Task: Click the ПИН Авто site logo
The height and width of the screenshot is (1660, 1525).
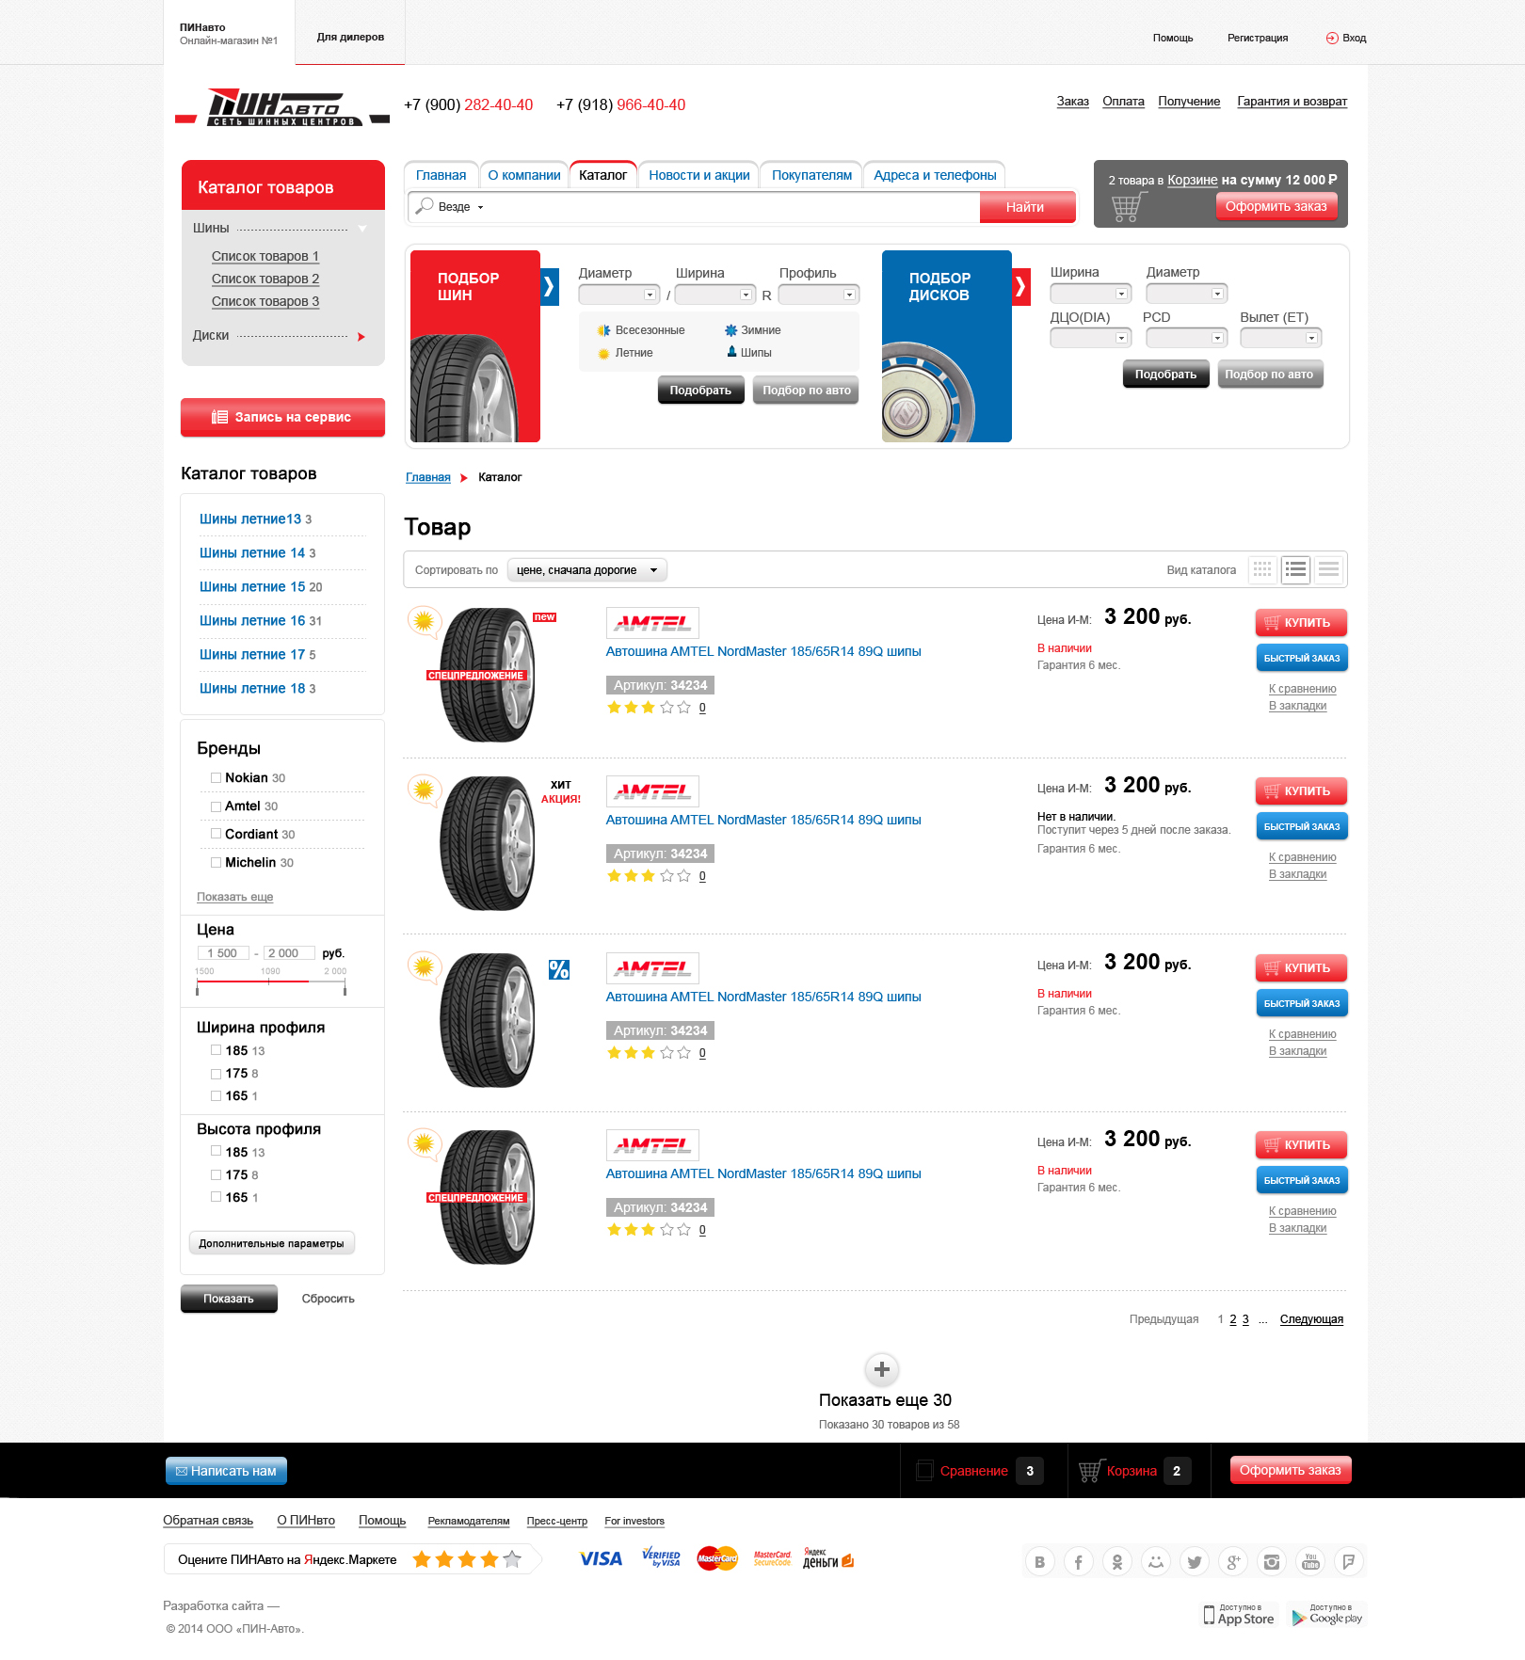Action: 282,107
